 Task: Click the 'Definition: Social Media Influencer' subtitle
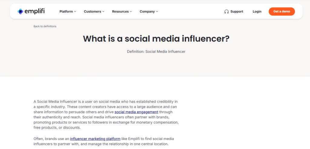point(156,52)
